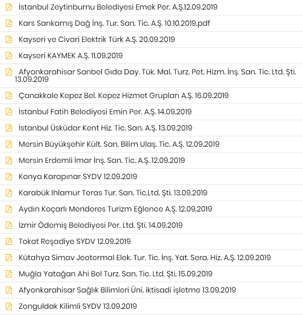Open Kars Sarıkamış Dağ İnş. 10.10.2019.pdf link
Viewport: 303px width, 315px height.
pyautogui.click(x=114, y=23)
